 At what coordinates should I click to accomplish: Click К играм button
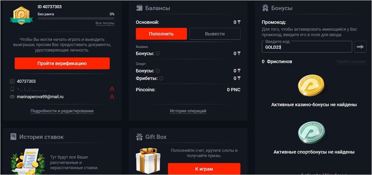[x=204, y=169]
